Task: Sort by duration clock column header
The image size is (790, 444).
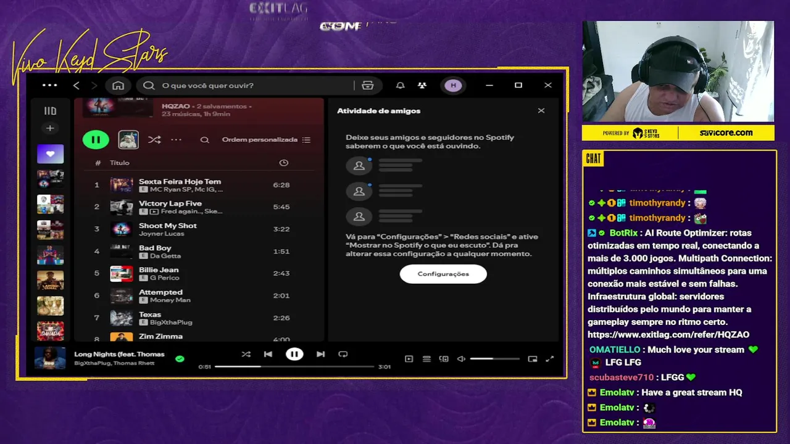Action: [283, 163]
